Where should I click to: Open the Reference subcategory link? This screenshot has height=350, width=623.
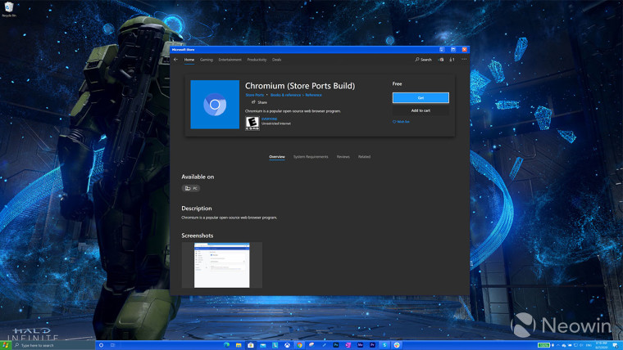click(313, 95)
